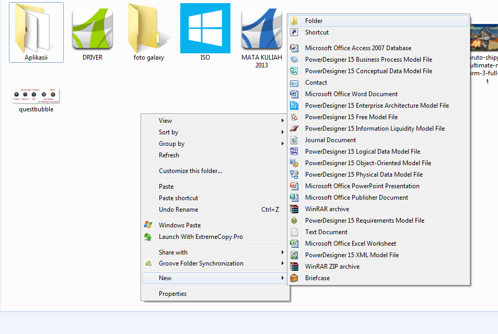Choose Windows Paste entry

pyautogui.click(x=215, y=225)
